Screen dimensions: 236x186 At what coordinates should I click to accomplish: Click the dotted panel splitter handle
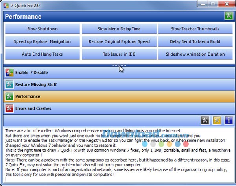tap(118, 65)
